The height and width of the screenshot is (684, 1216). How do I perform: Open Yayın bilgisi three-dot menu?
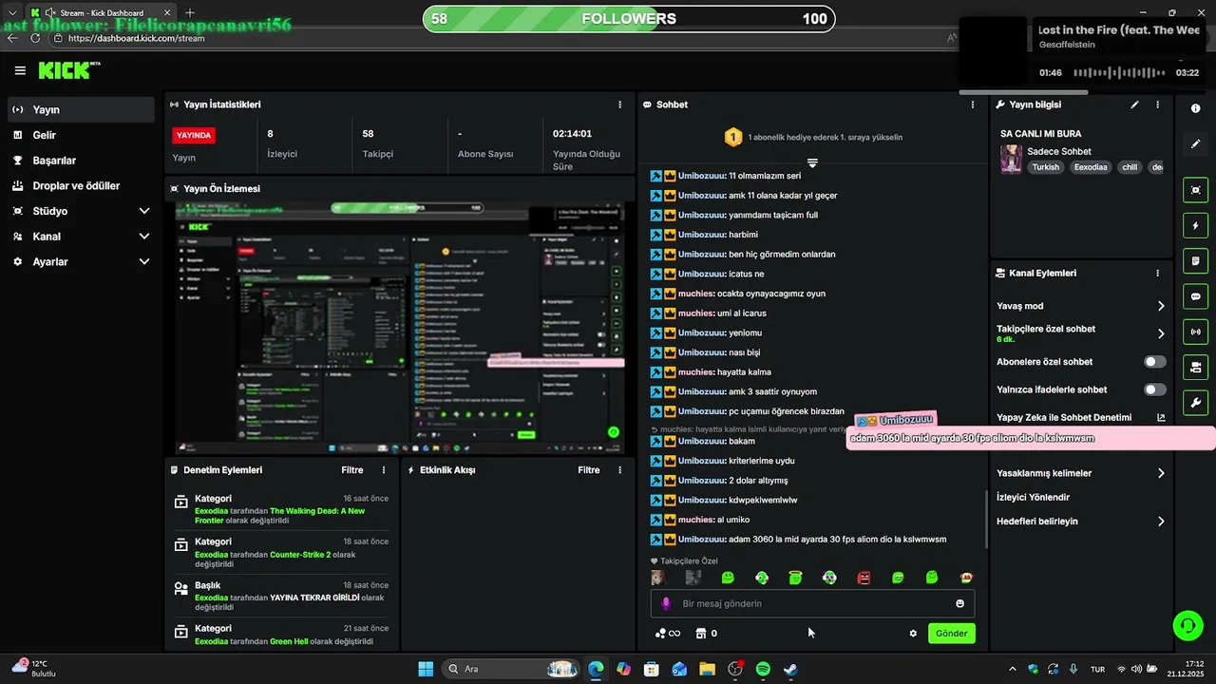[x=1157, y=104]
